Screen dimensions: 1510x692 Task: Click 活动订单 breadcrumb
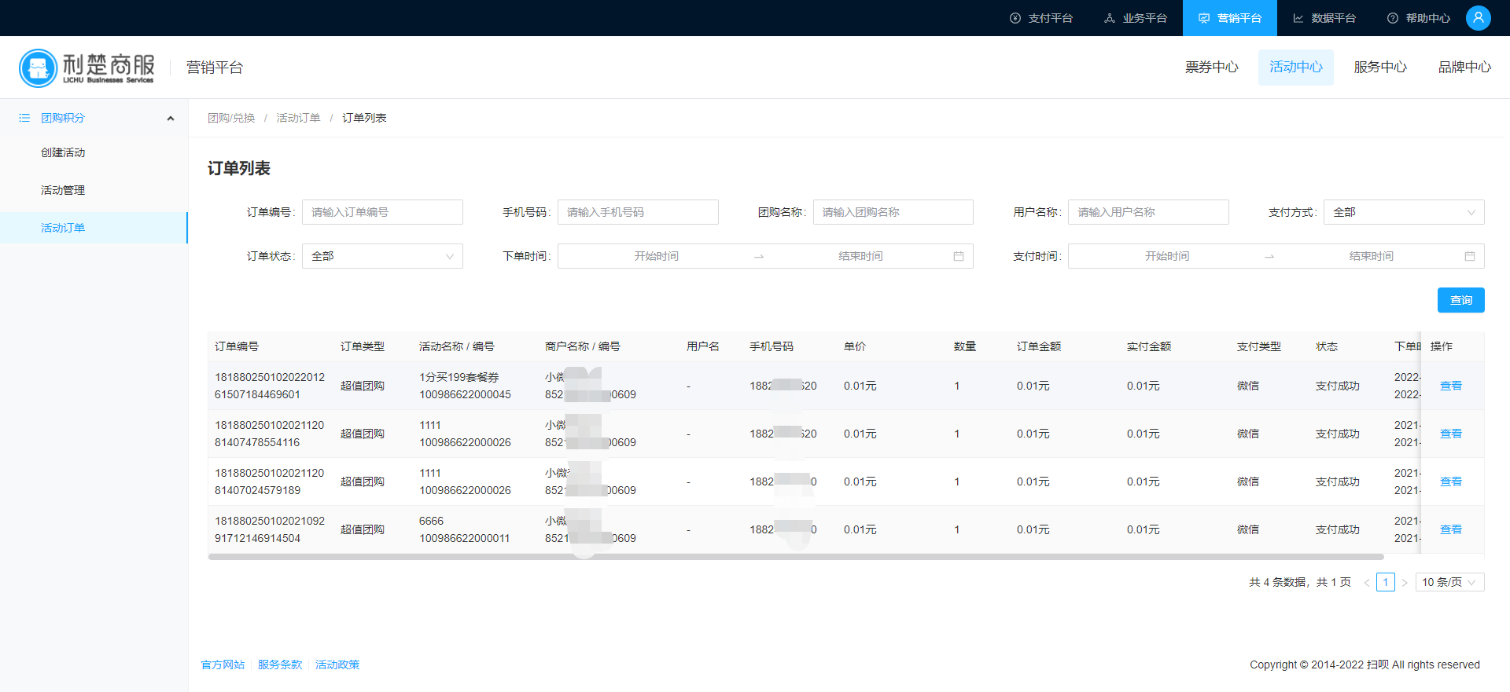pyautogui.click(x=298, y=118)
